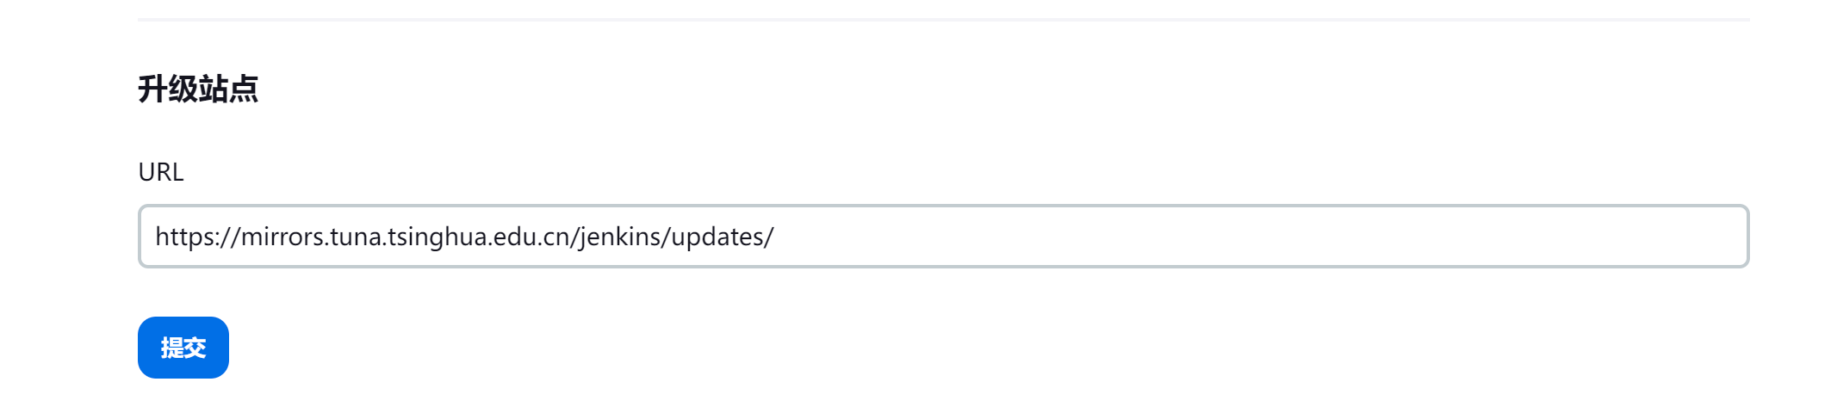Click "tsinghua" inside the URL text
Screen dimensions: 1837x419
(x=437, y=237)
